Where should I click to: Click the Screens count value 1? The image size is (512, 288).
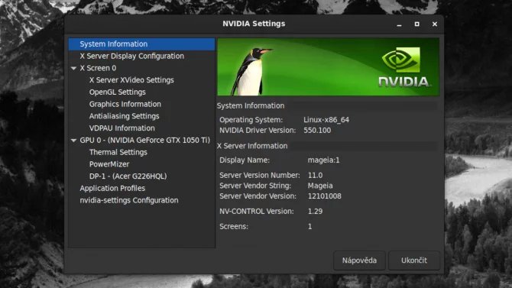point(310,227)
